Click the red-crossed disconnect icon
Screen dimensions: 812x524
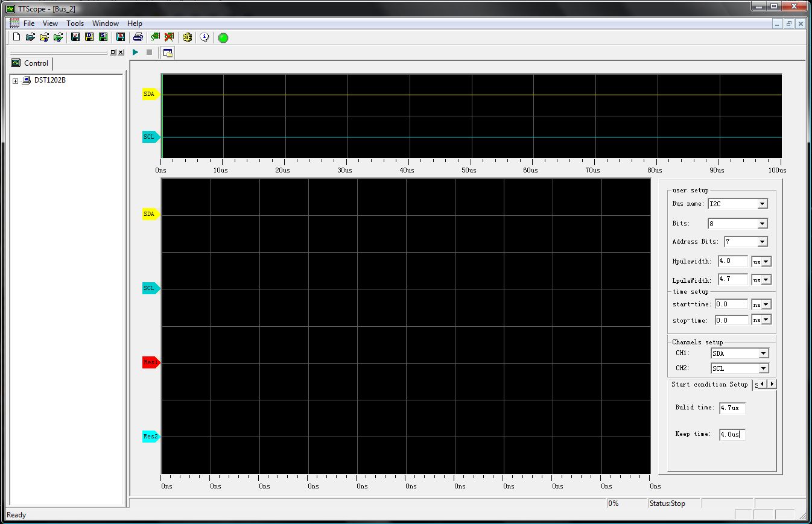[170, 37]
